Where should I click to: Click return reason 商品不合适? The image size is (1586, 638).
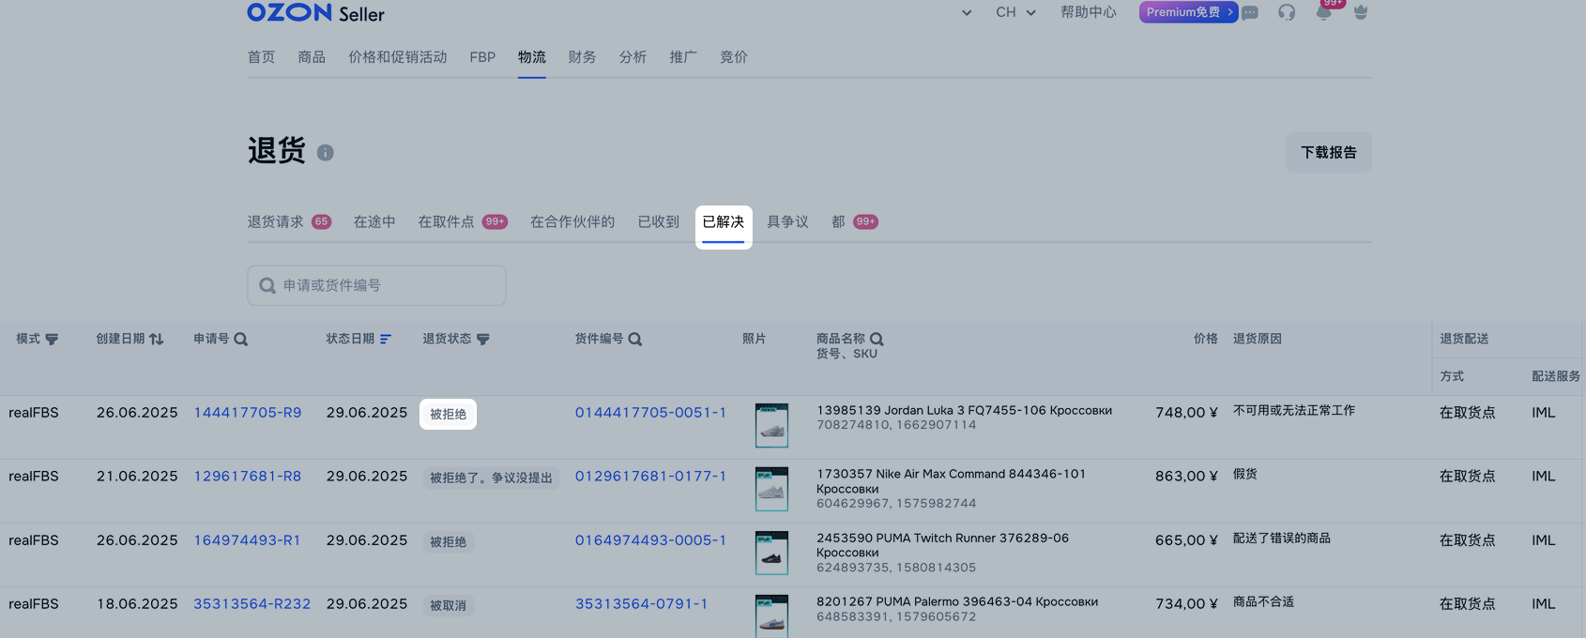click(1263, 601)
